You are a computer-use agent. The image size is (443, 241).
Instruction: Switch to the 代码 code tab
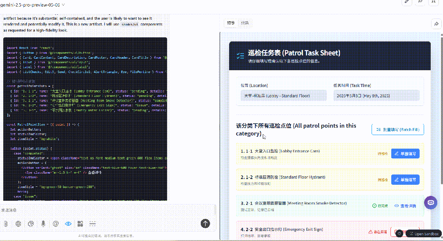(x=245, y=23)
